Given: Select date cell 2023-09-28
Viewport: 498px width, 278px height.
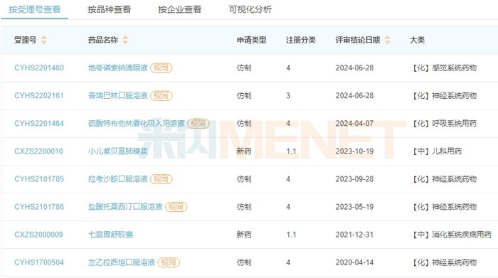Looking at the screenshot, I should point(354,179).
